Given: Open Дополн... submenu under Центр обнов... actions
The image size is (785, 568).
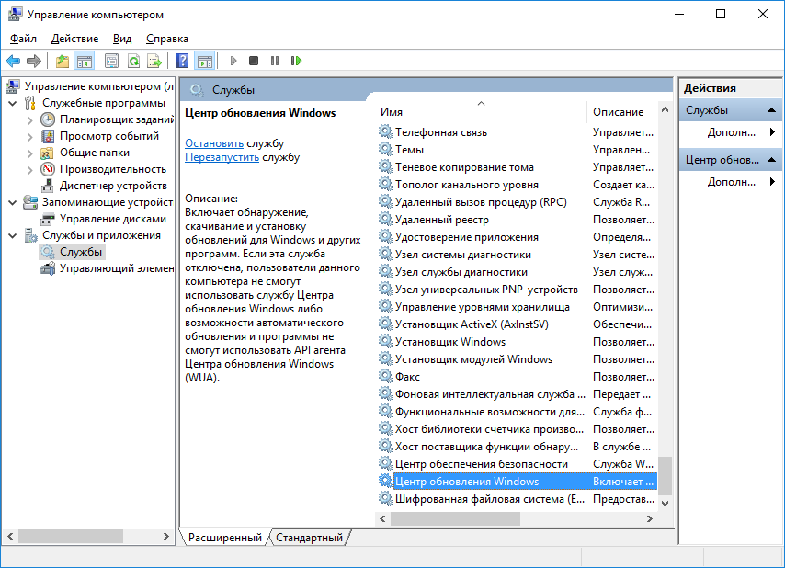Looking at the screenshot, I should tap(731, 182).
